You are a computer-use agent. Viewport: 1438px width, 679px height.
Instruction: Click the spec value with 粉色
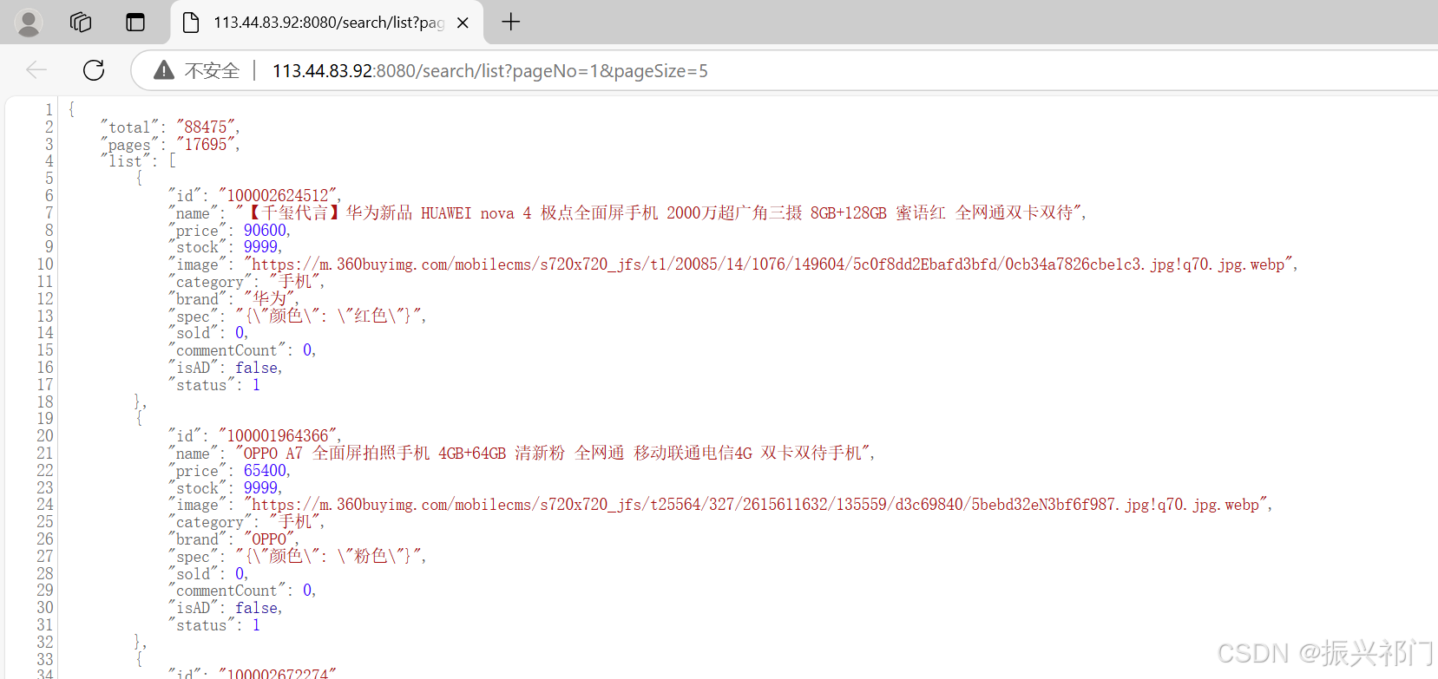(x=329, y=556)
